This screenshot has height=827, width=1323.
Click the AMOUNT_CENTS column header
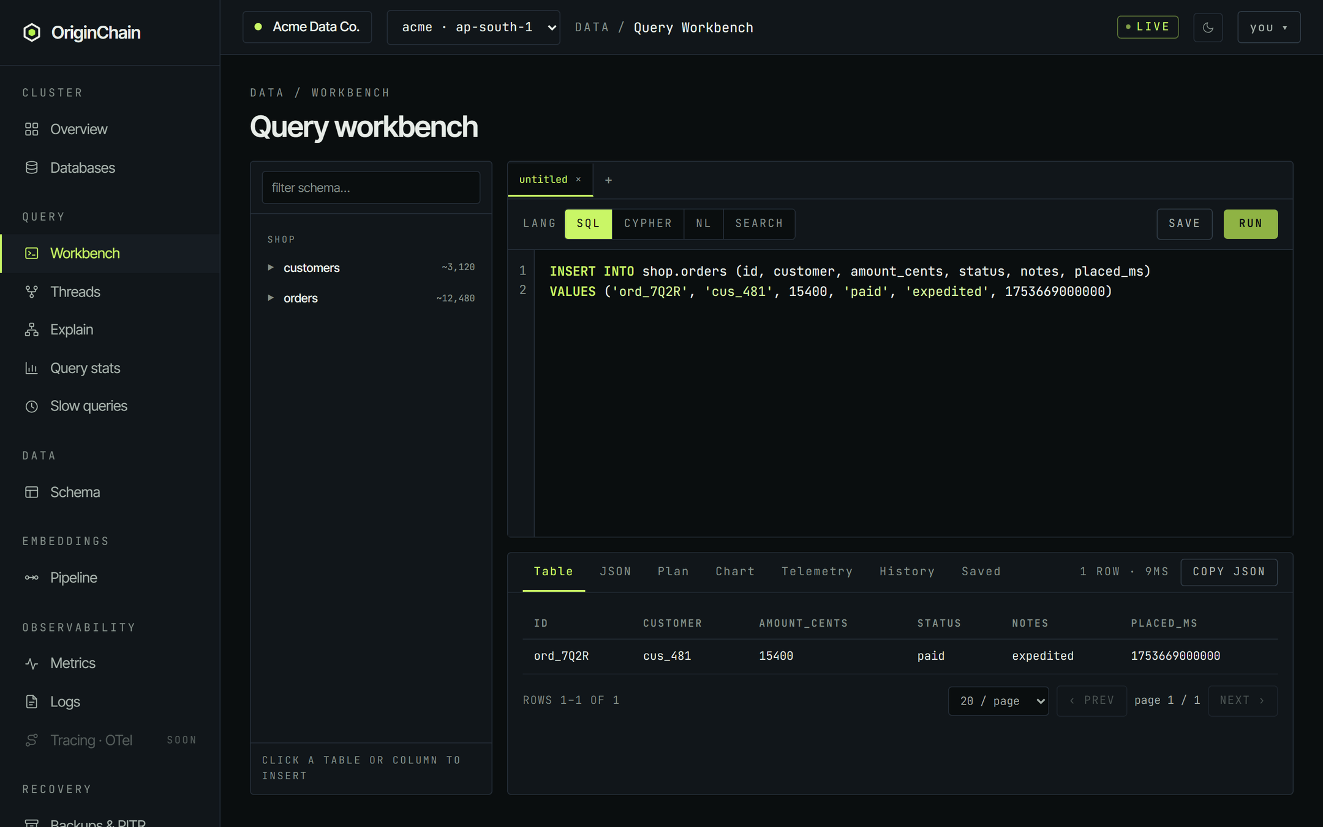(804, 623)
